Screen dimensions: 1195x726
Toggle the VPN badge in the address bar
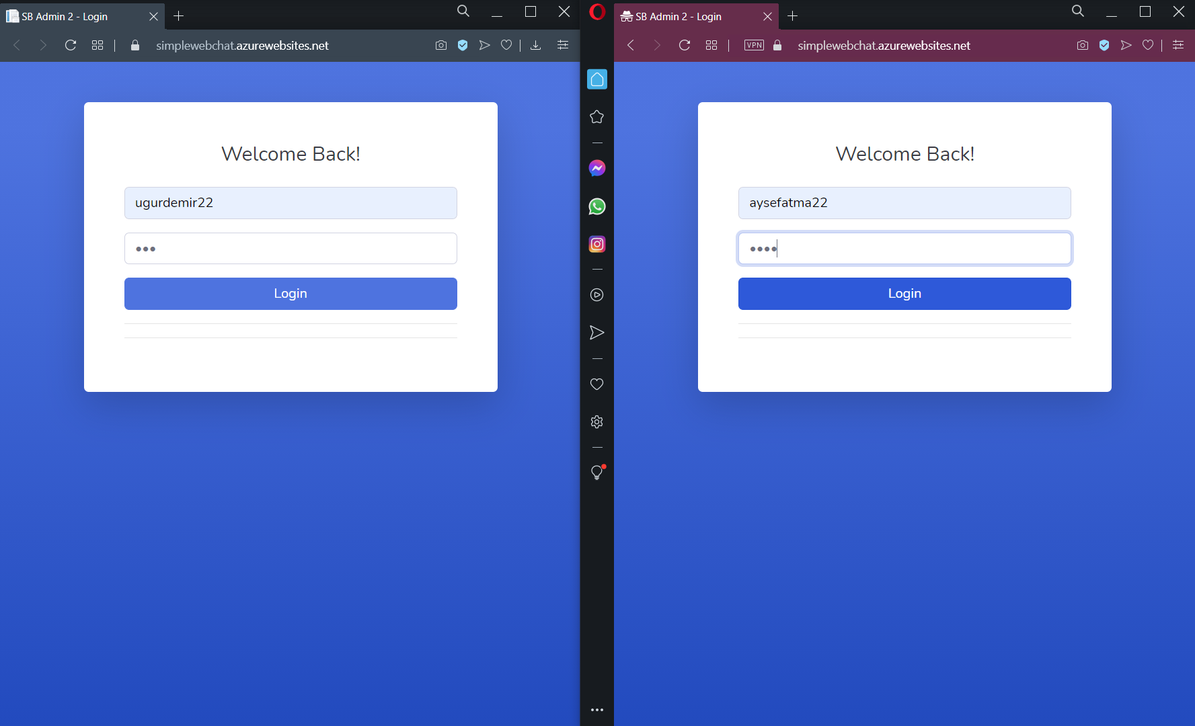(754, 45)
